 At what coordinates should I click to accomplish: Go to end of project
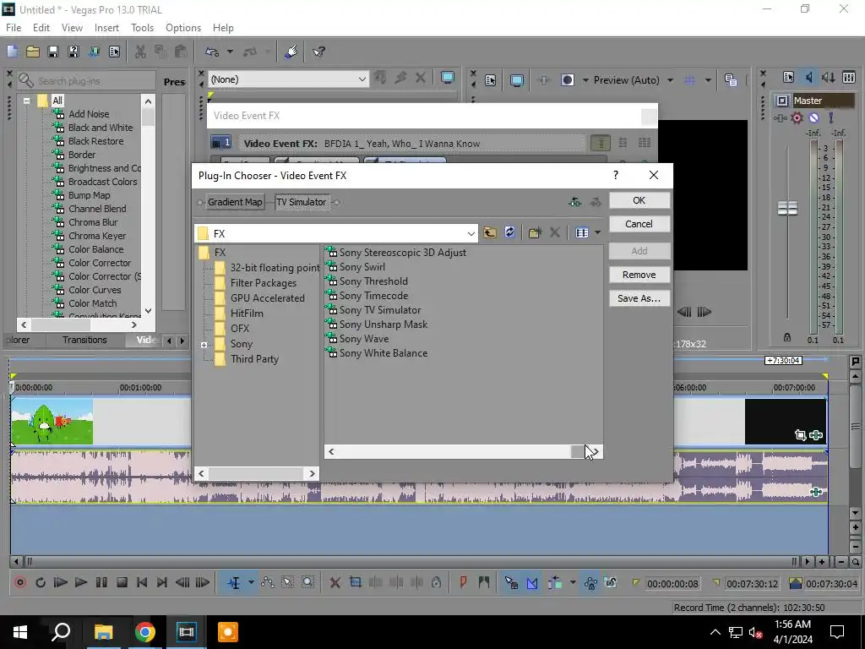[161, 582]
